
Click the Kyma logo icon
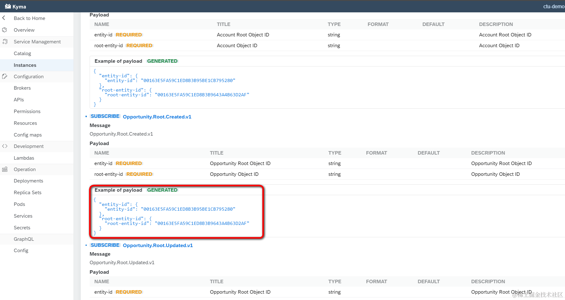point(8,6)
